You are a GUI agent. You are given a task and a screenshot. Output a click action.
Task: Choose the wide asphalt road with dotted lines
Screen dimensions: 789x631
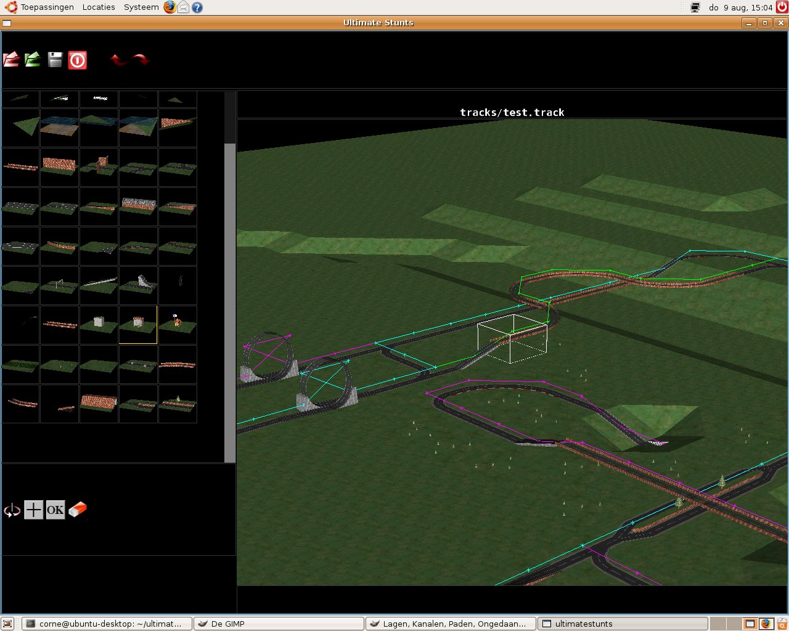point(20,206)
